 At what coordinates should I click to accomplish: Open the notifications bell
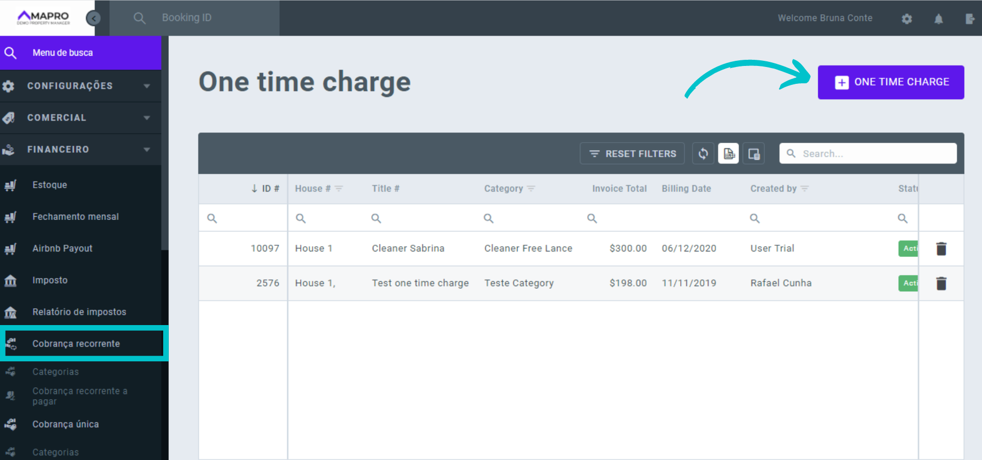pyautogui.click(x=939, y=19)
